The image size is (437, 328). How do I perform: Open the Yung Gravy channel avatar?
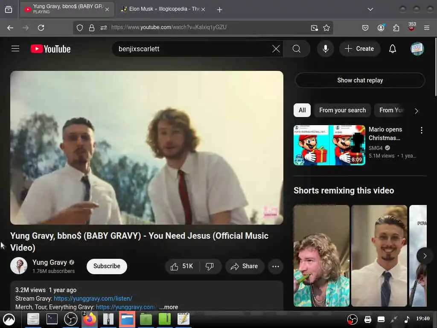(19, 266)
